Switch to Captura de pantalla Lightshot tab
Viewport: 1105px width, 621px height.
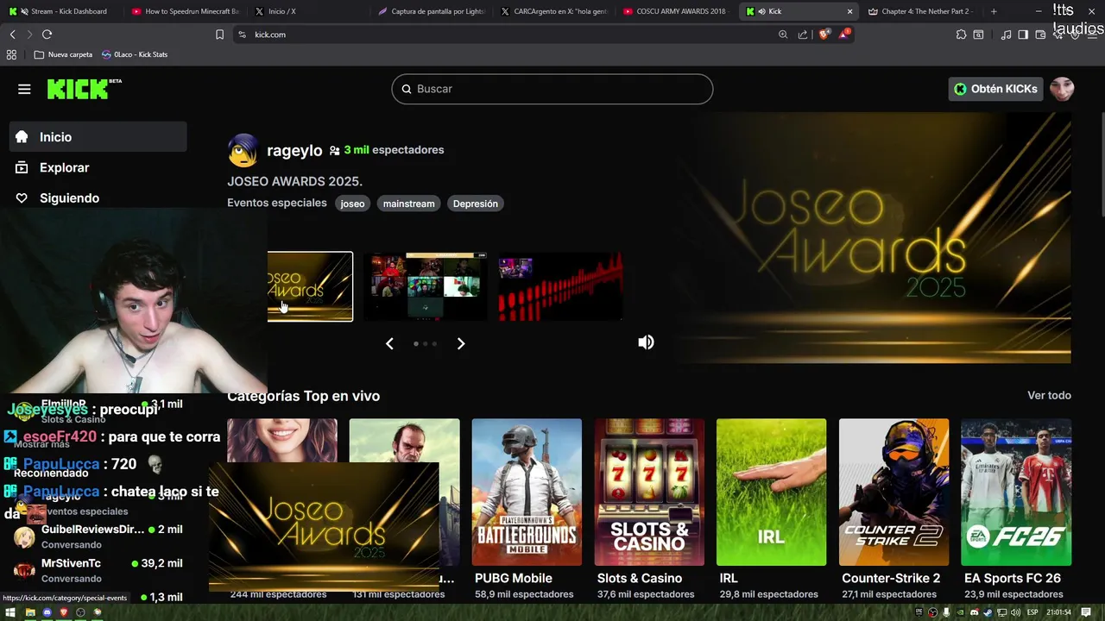[x=431, y=11]
